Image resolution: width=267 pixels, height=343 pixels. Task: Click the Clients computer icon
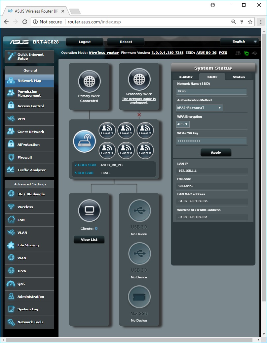coord(89,211)
